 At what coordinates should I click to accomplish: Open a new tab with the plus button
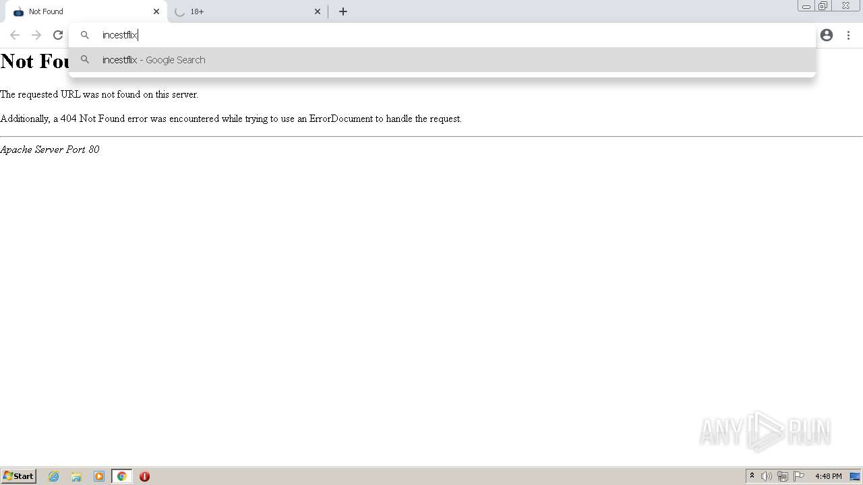tap(343, 11)
